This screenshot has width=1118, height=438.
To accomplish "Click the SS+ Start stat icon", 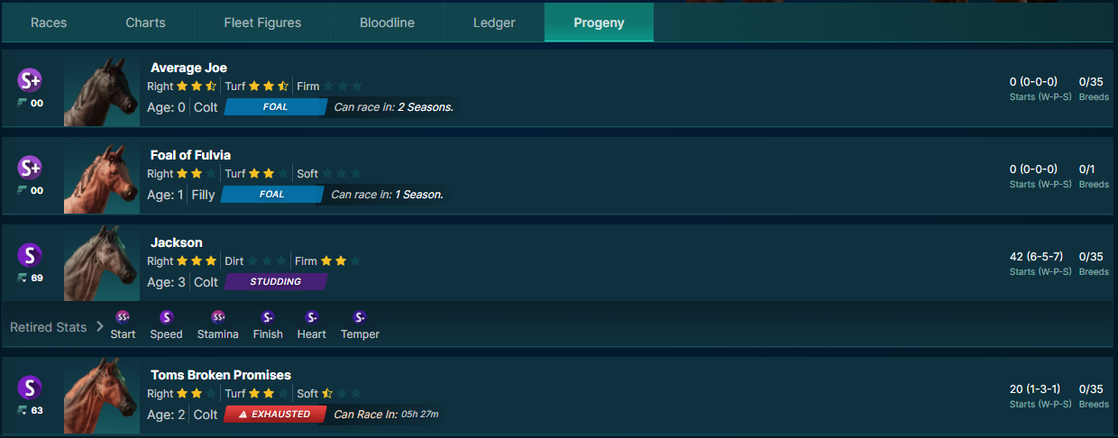I will click(124, 317).
